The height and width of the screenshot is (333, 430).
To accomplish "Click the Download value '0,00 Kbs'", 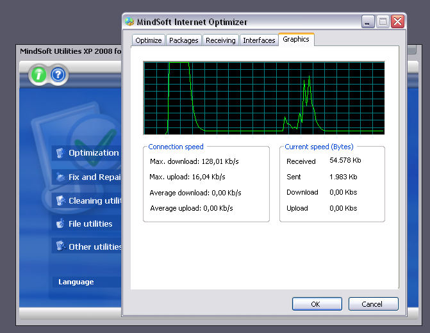I will (343, 192).
